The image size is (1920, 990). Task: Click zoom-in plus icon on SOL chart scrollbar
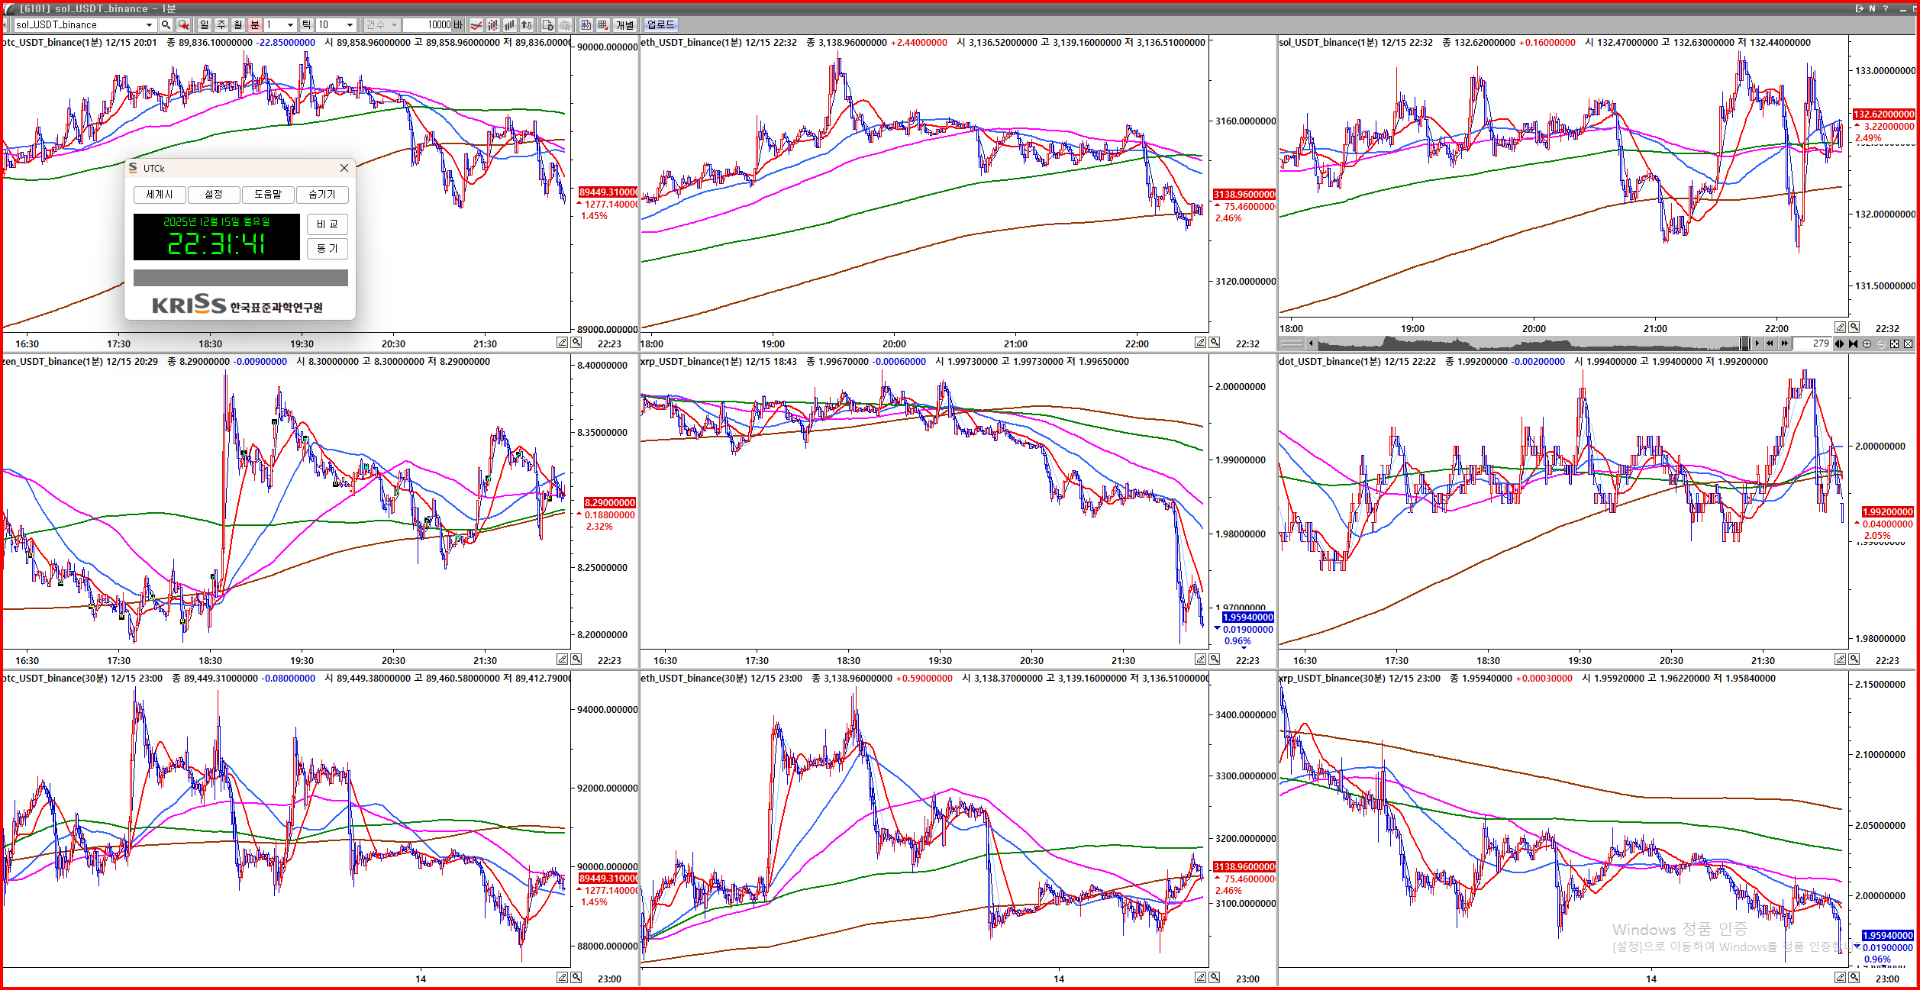(1867, 343)
